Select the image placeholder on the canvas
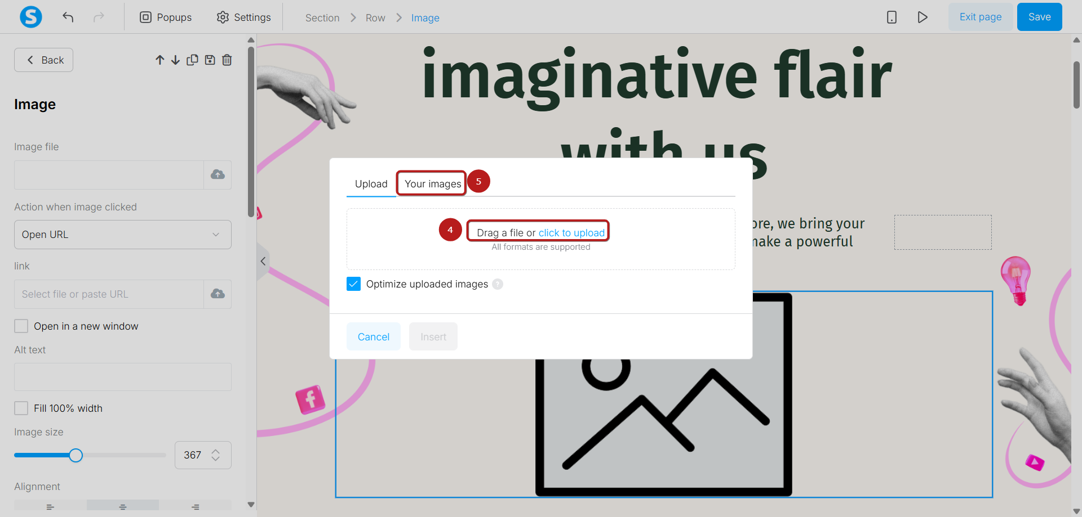1082x517 pixels. 664,428
